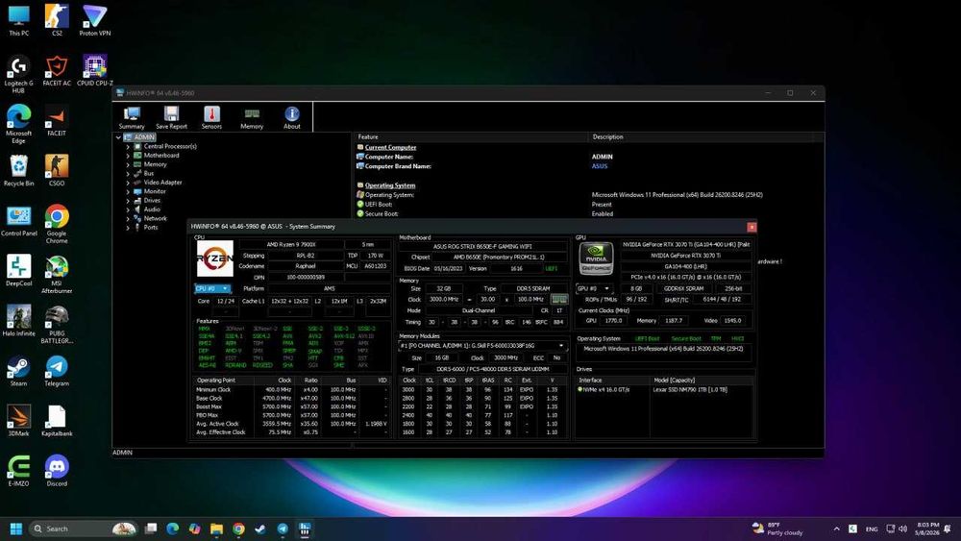Select the Bus item in tree

[x=149, y=173]
